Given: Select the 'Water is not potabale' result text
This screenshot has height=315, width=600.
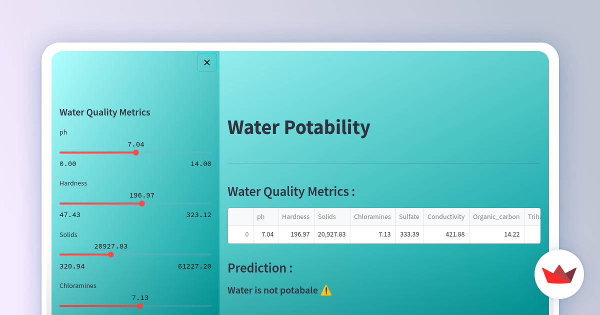Looking at the screenshot, I should pyautogui.click(x=272, y=290).
